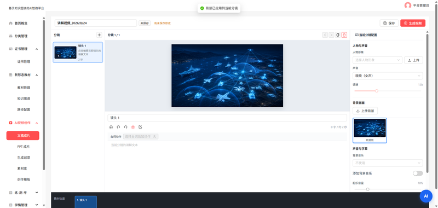Image resolution: width=438 pixels, height=208 pixels.
Task: Add a new storyboard with the plus icon
Action: tap(99, 35)
